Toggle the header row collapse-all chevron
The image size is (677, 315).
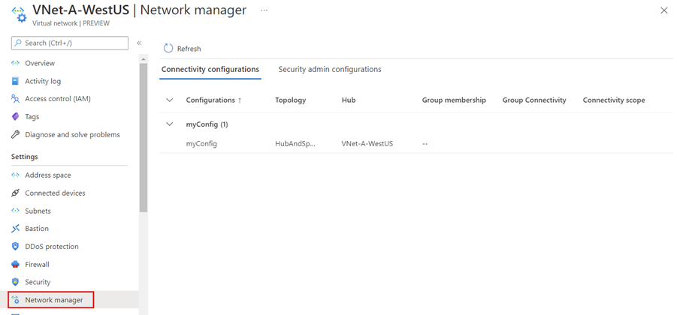tap(170, 100)
